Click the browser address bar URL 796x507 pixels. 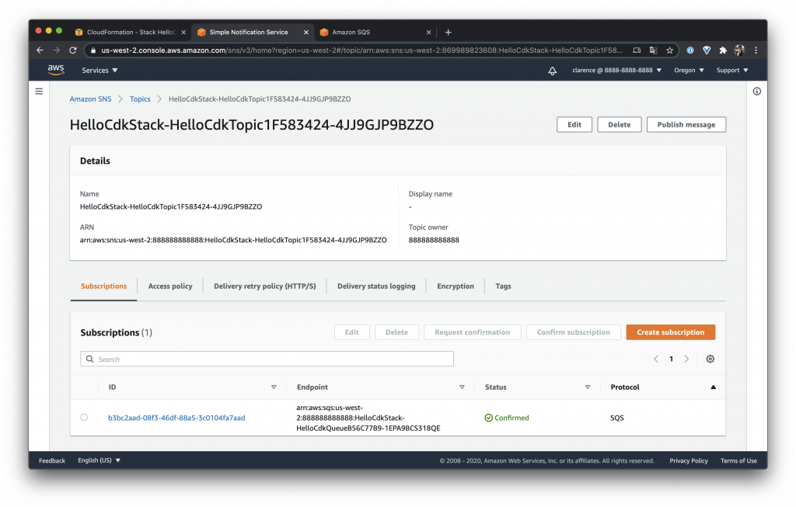(x=361, y=50)
